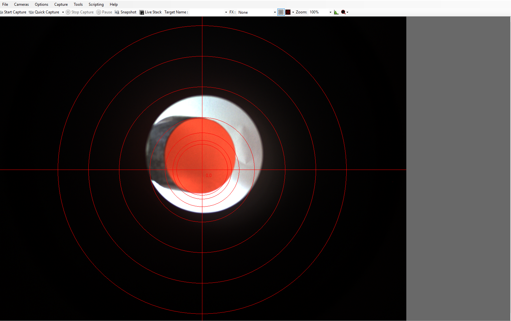Image resolution: width=511 pixels, height=321 pixels.
Task: Expand the reticule type dropdown arrow
Action: pos(293,12)
